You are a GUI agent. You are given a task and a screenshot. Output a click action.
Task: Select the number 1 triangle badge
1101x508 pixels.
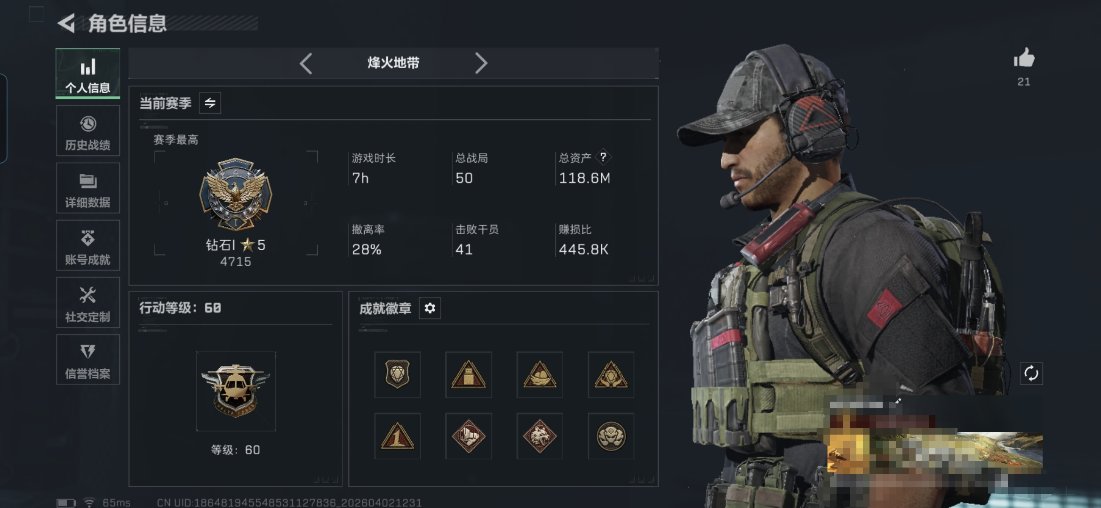pyautogui.click(x=398, y=436)
